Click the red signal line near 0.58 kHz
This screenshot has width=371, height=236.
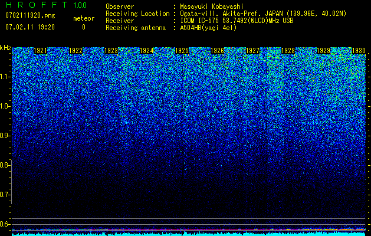pos(189,230)
